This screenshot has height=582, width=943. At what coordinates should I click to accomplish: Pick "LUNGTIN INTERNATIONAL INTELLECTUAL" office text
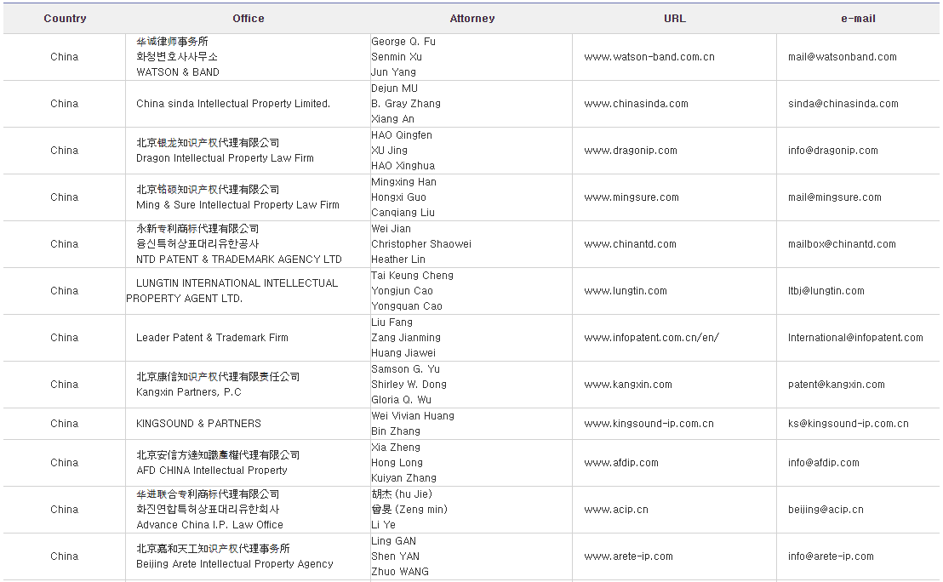237,284
